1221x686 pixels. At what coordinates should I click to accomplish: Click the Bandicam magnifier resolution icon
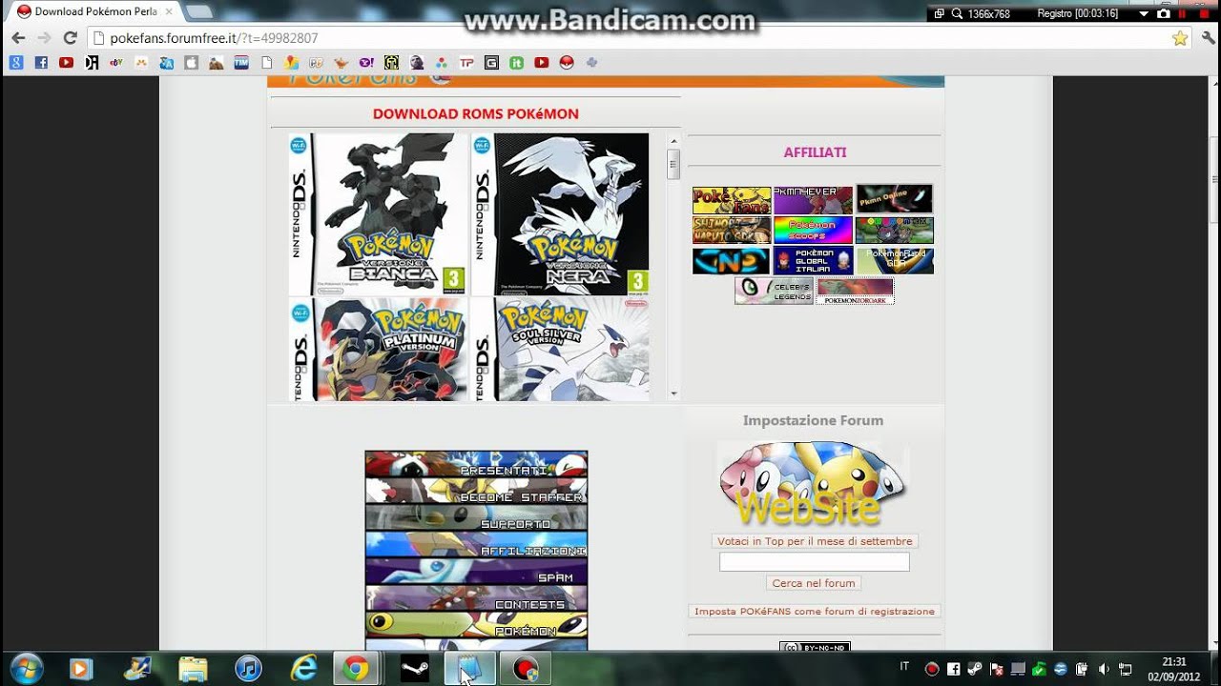coord(956,13)
